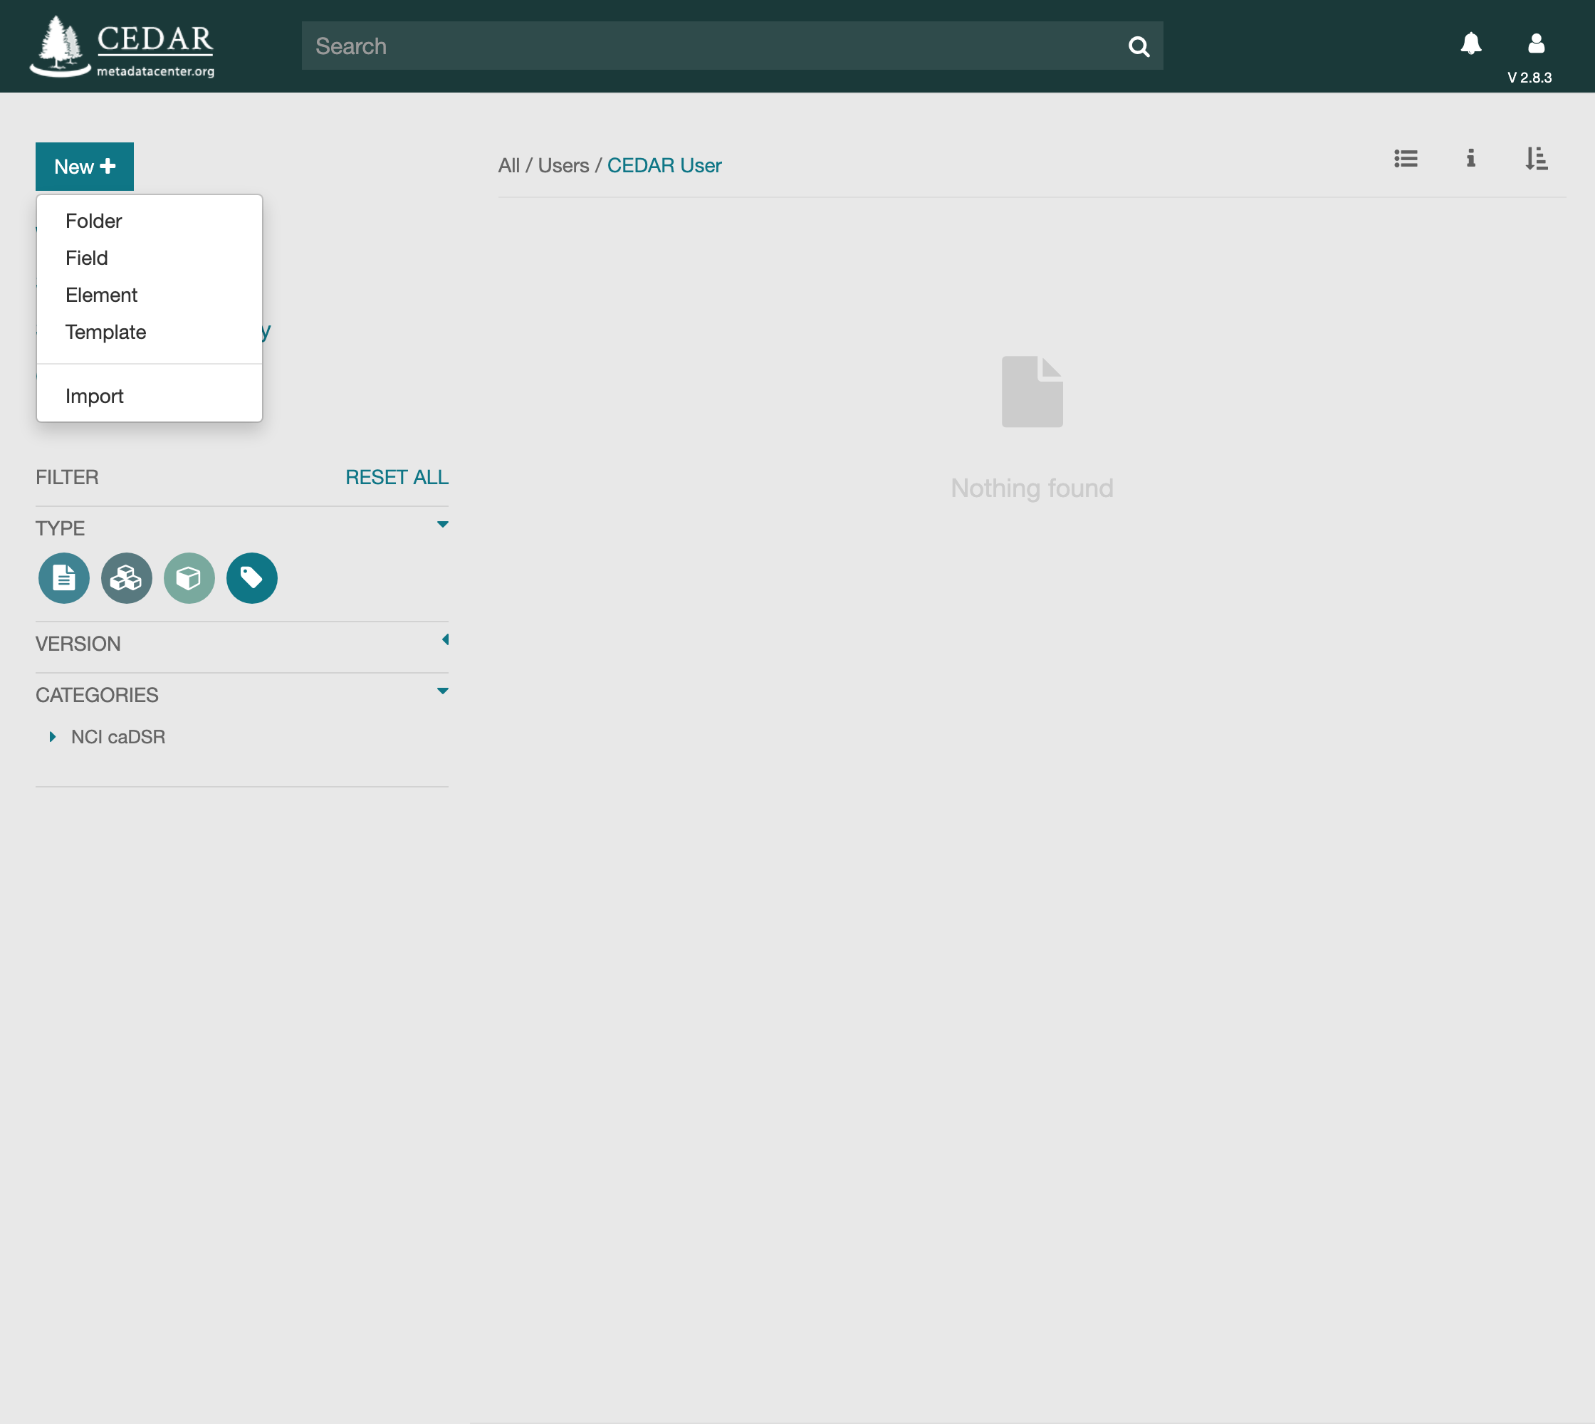
Task: Toggle the Template type filter
Action: [64, 578]
